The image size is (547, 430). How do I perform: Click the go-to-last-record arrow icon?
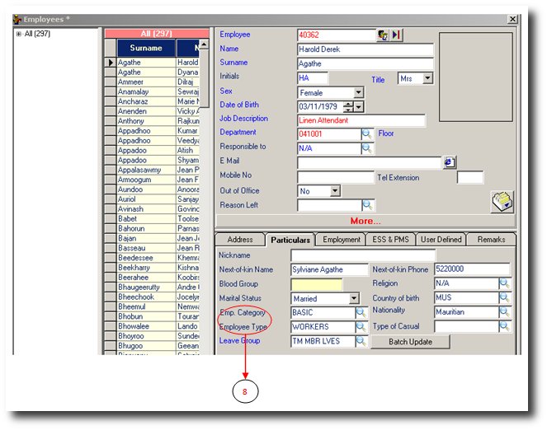[396, 35]
